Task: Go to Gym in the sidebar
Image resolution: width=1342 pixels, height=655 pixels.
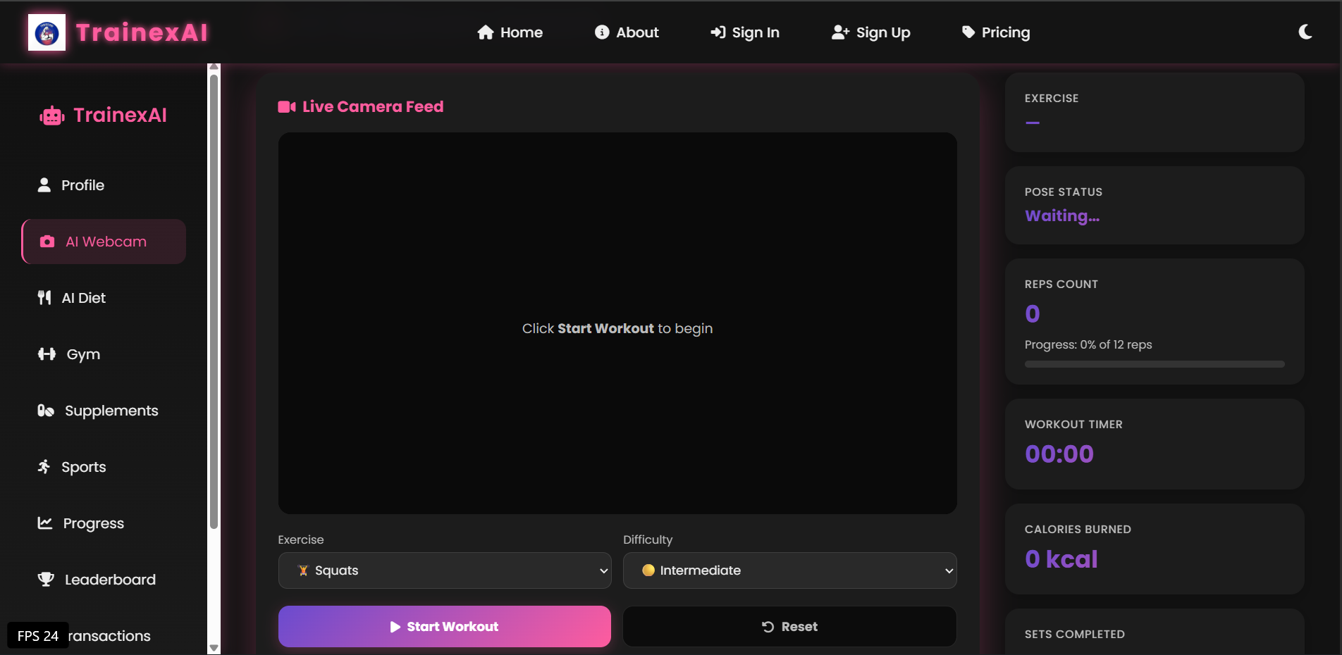Action: (104, 354)
